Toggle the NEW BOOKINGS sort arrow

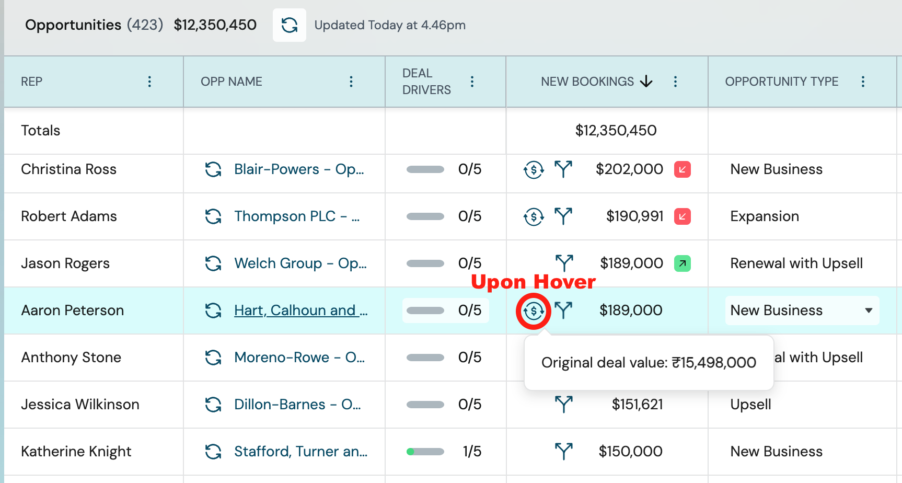coord(646,82)
